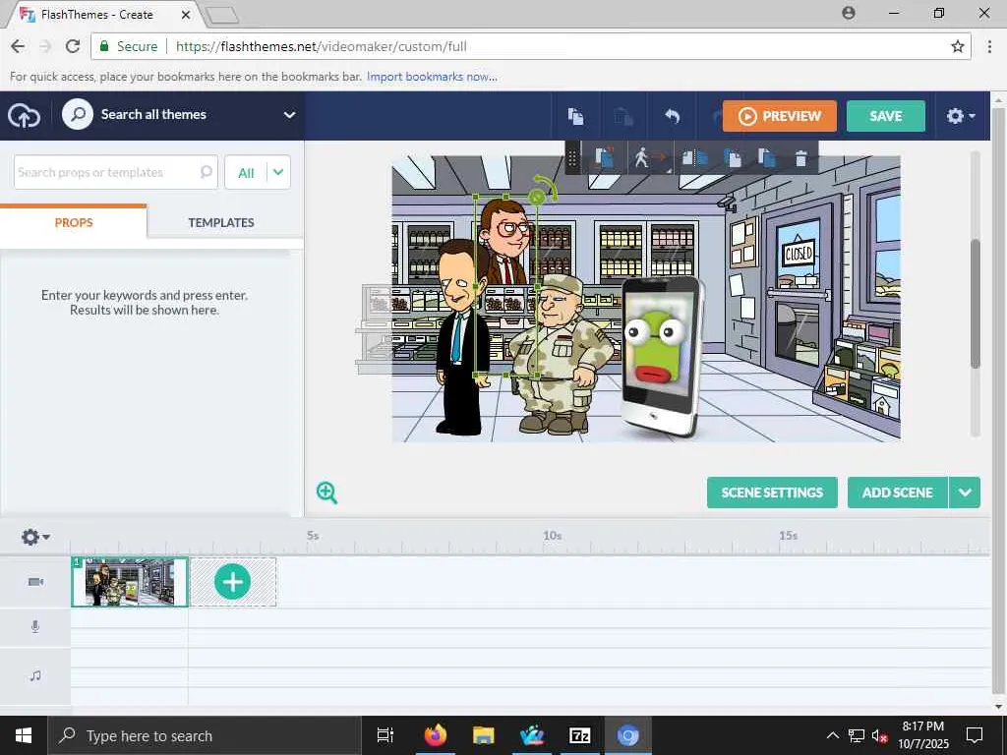Open a new browser tab
Image resolution: width=1007 pixels, height=755 pixels.
point(222,15)
